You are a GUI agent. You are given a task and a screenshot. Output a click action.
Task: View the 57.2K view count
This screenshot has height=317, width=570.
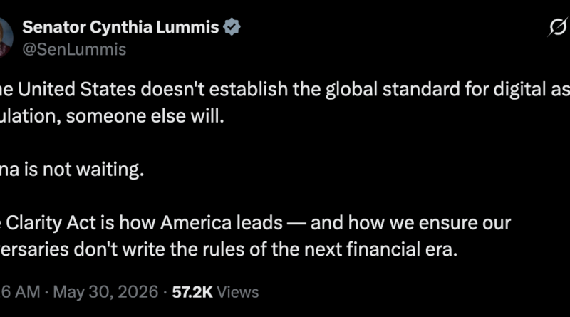tap(192, 292)
